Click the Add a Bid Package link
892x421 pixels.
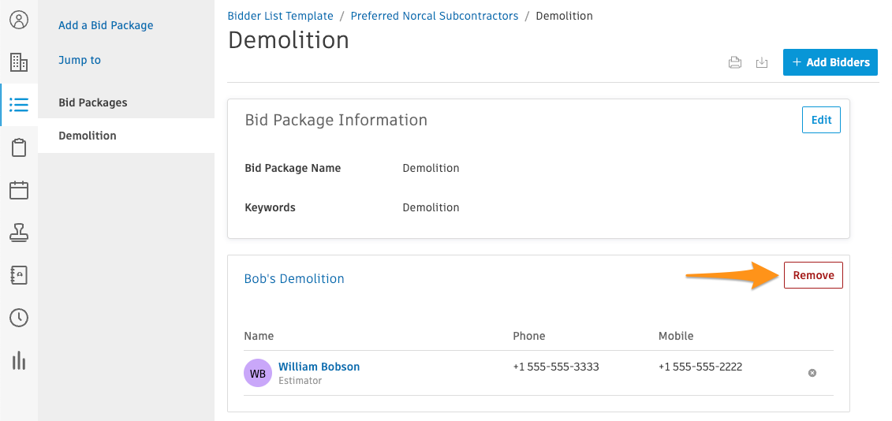tap(106, 25)
